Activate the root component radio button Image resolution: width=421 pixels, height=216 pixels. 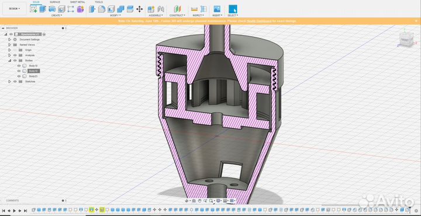[x=44, y=34]
